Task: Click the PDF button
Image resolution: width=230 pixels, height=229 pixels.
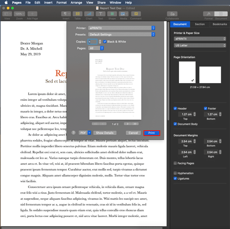Action: (83, 133)
